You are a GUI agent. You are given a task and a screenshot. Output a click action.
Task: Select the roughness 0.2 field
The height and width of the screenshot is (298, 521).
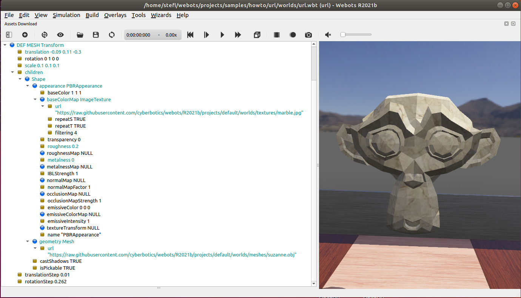[x=63, y=146]
